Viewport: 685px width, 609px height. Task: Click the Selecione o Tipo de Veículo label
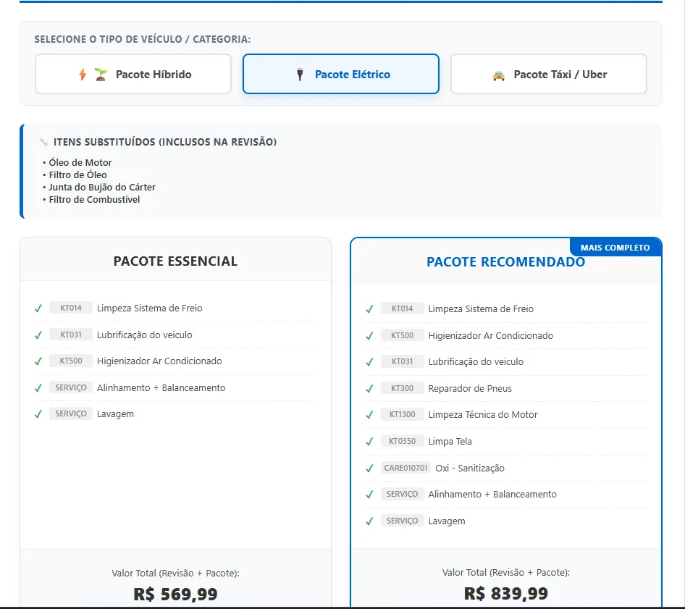143,39
